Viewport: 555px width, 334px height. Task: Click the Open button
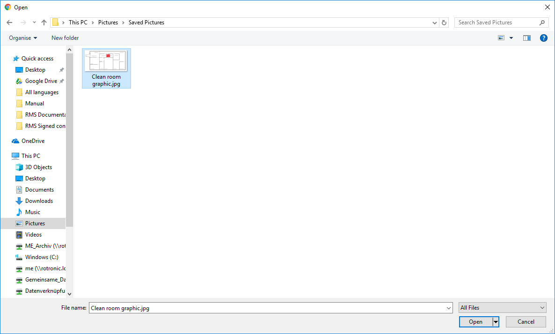475,322
